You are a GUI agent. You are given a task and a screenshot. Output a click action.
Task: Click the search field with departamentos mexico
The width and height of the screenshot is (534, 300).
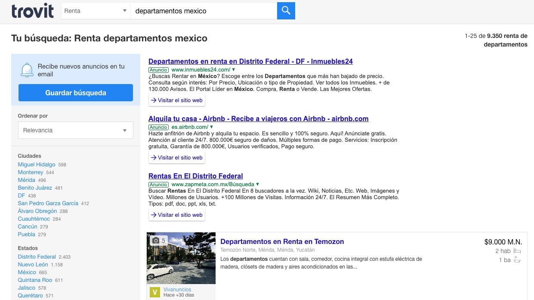tap(204, 11)
